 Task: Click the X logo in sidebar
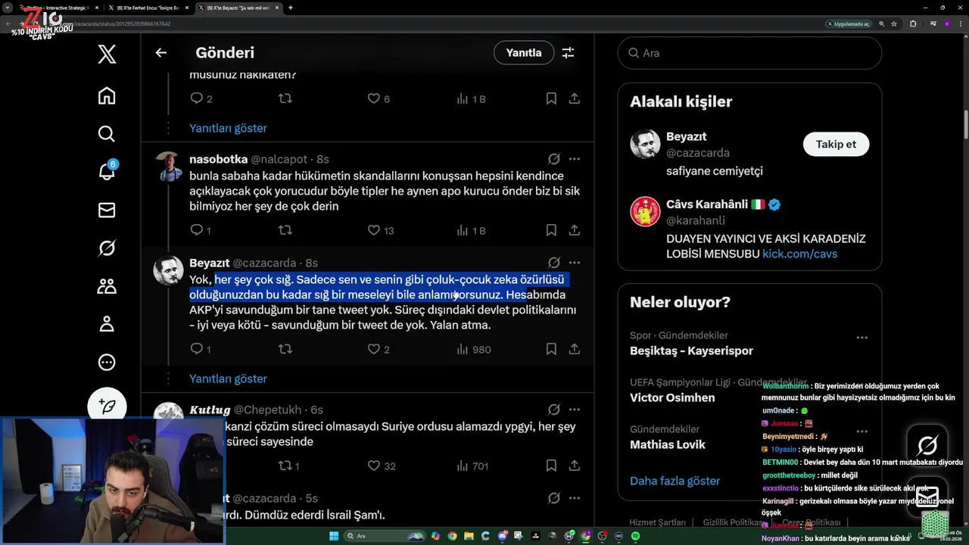click(107, 54)
